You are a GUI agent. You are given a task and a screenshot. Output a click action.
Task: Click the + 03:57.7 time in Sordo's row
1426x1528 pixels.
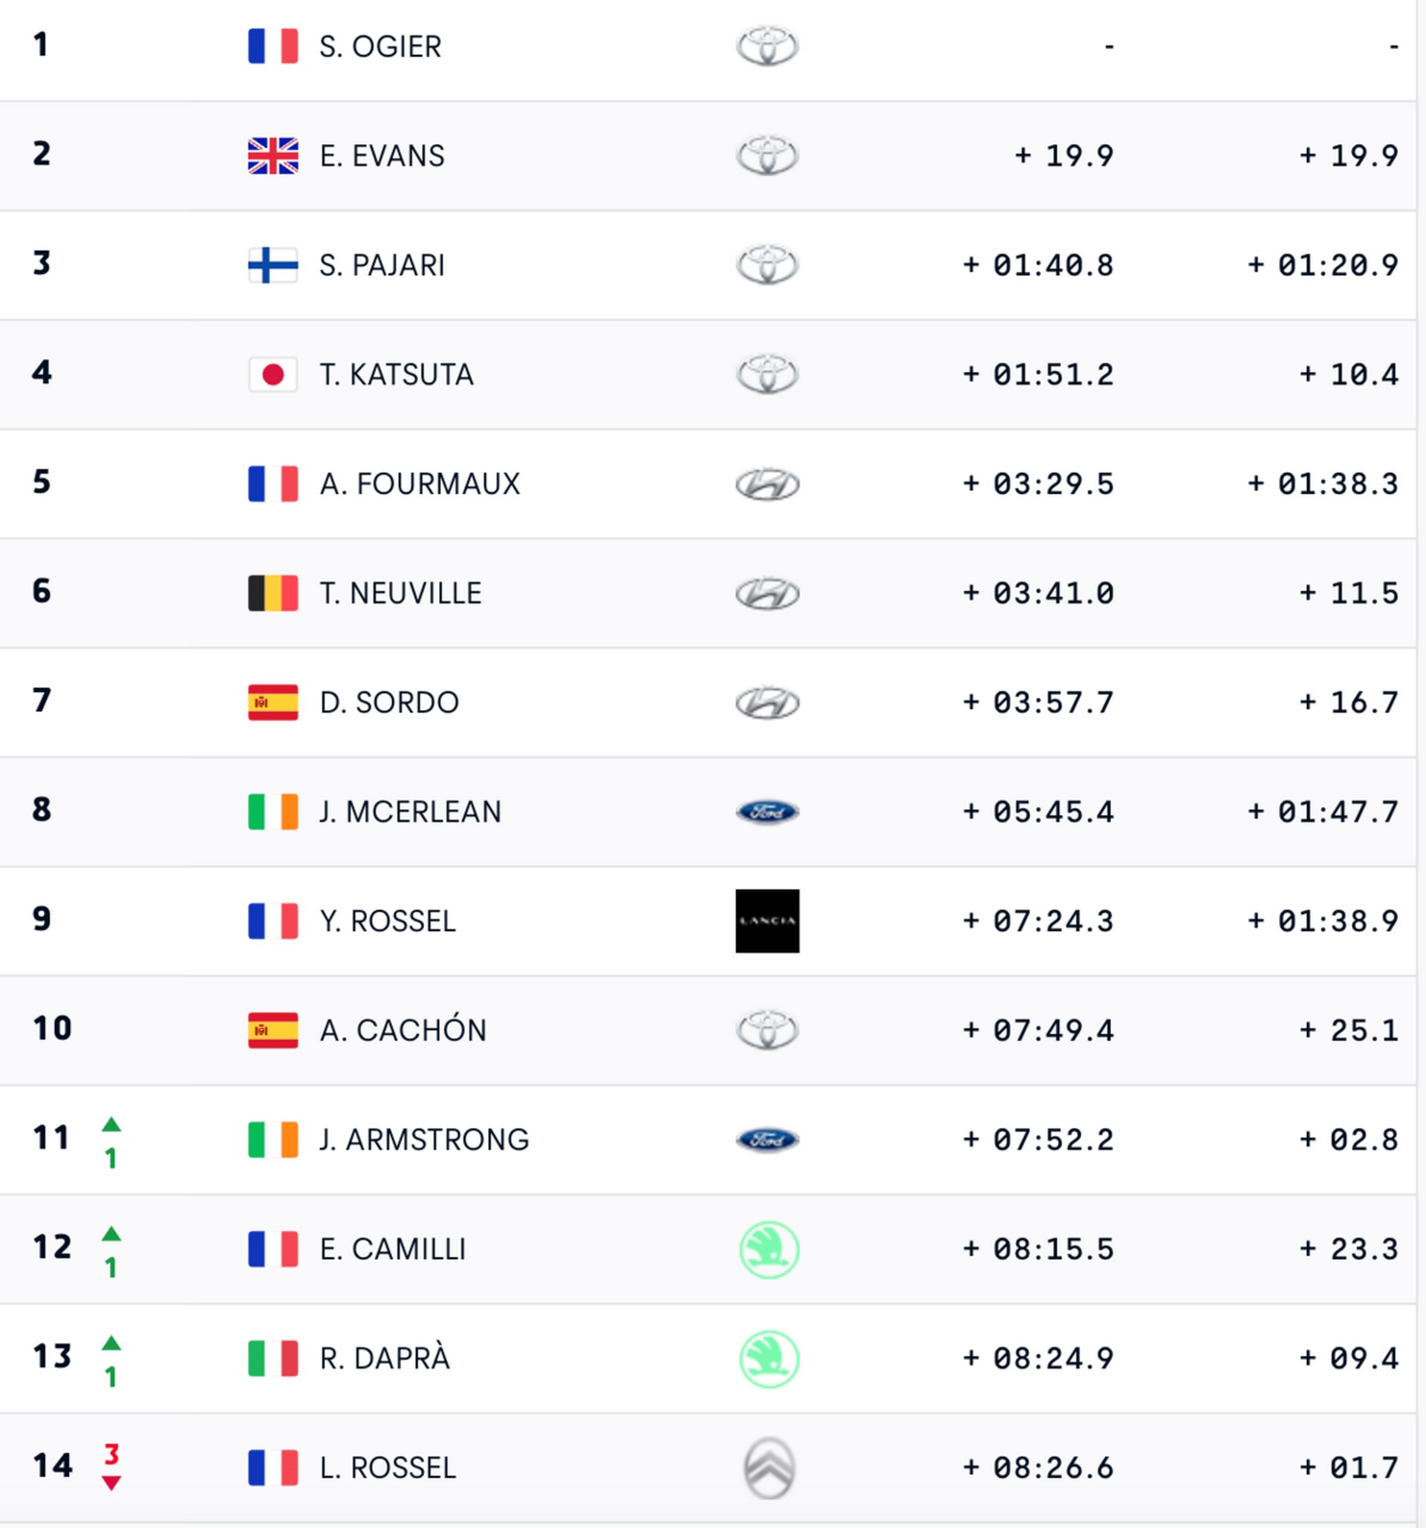pos(1038,702)
